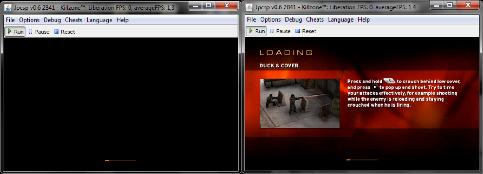
Task: Open Language menu in right Jpcsp window
Action: (340, 19)
